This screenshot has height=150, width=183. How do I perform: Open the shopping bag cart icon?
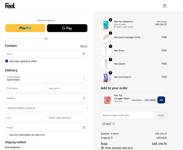pos(164,6)
